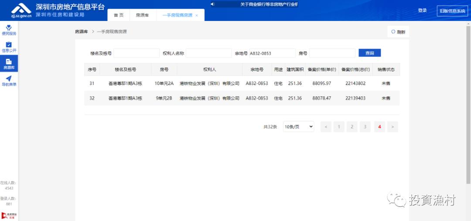The height and width of the screenshot is (221, 471).
Task: Click the 备案价格(单价) column header
Action: click(x=322, y=69)
